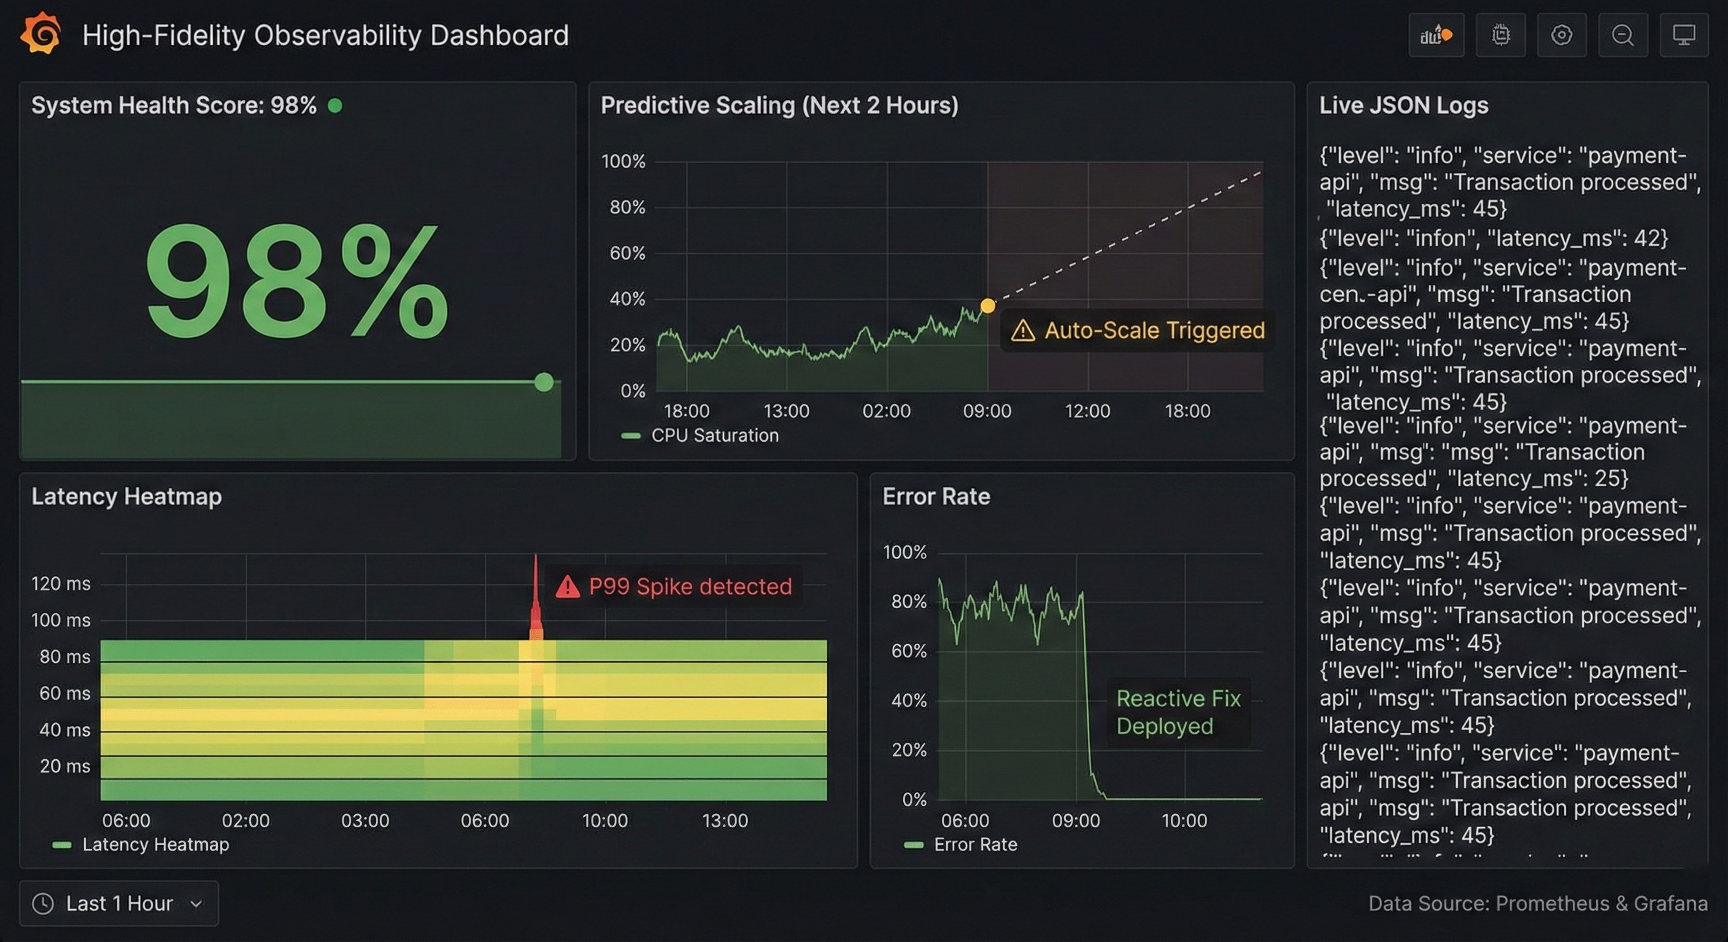Open the panel menu from the Predictive Scaling title
The image size is (1728, 942).
tap(779, 105)
